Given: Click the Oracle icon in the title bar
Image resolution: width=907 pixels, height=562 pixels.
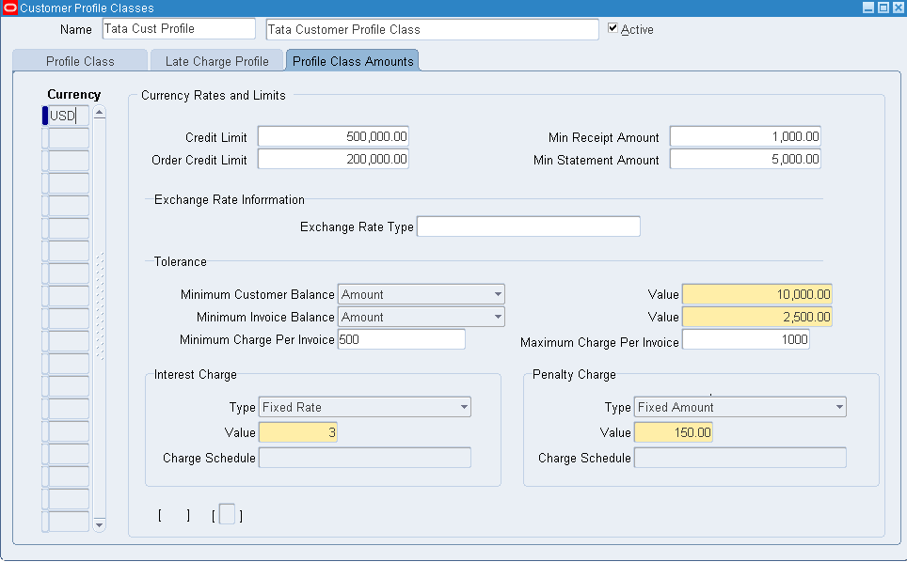Looking at the screenshot, I should pyautogui.click(x=10, y=8).
